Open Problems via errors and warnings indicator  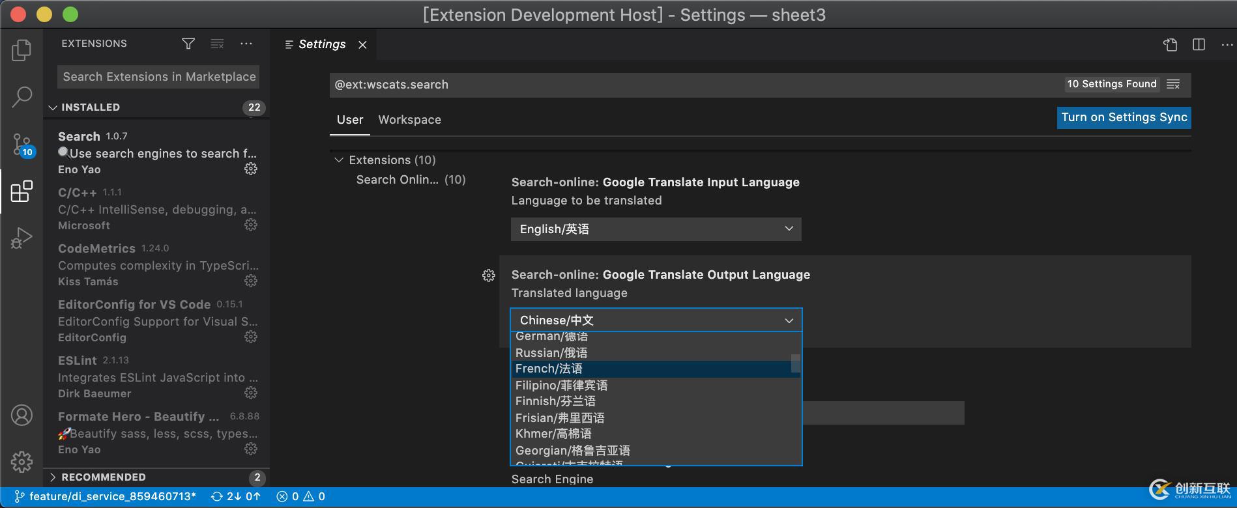pos(301,496)
